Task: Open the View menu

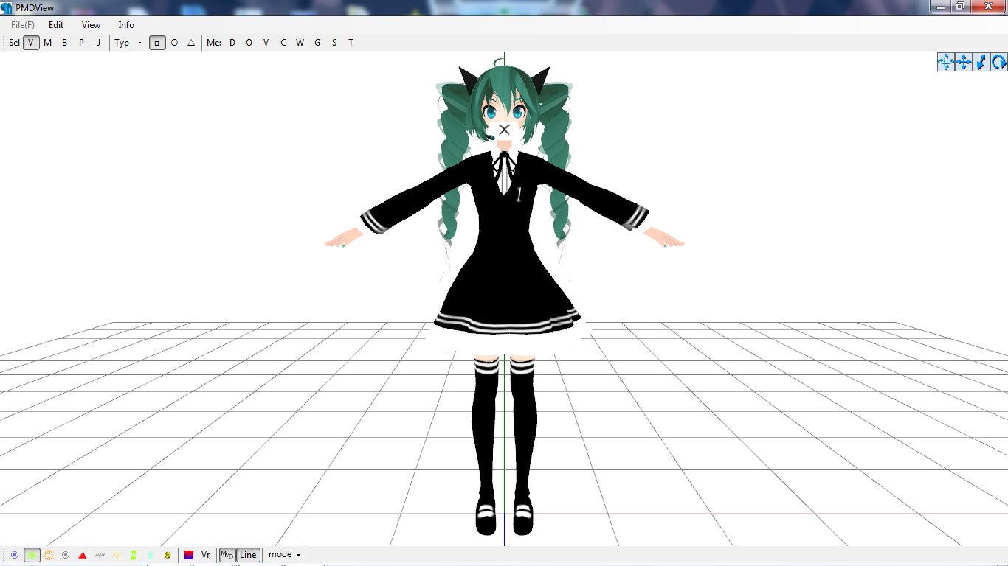Action: tap(91, 25)
